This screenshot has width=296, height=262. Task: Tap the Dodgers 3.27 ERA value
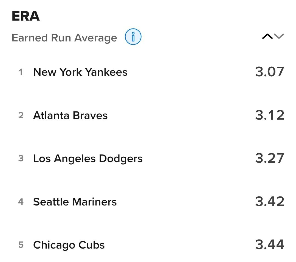pos(269,158)
